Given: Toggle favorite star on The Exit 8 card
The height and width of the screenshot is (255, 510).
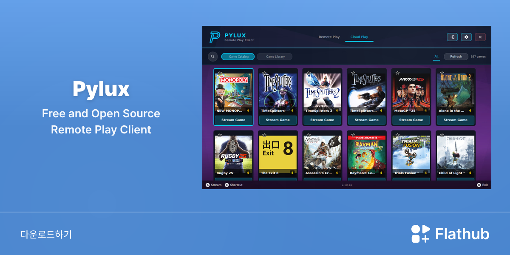Looking at the screenshot, I should [264, 136].
